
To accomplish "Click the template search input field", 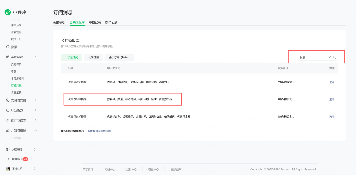I will pyautogui.click(x=312, y=57).
